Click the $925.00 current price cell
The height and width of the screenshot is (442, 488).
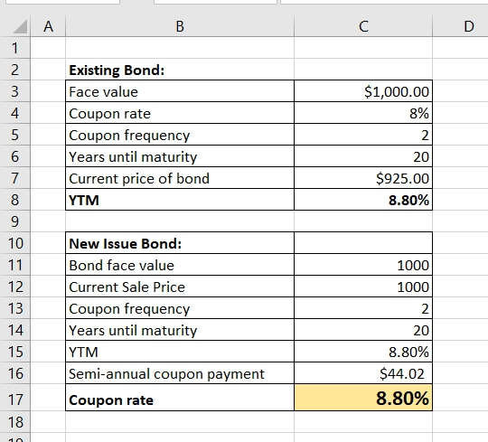363,178
